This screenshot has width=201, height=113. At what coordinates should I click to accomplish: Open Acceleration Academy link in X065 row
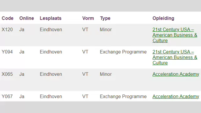point(176,74)
